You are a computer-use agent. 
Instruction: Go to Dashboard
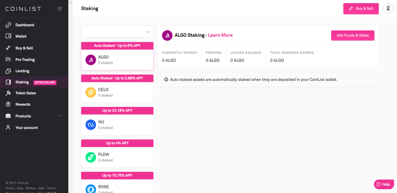(x=25, y=25)
